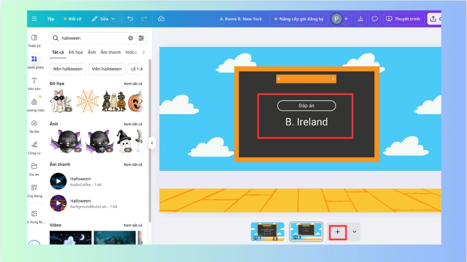Expand the Sửa editing mode dropdown
The height and width of the screenshot is (262, 467).
coord(103,19)
